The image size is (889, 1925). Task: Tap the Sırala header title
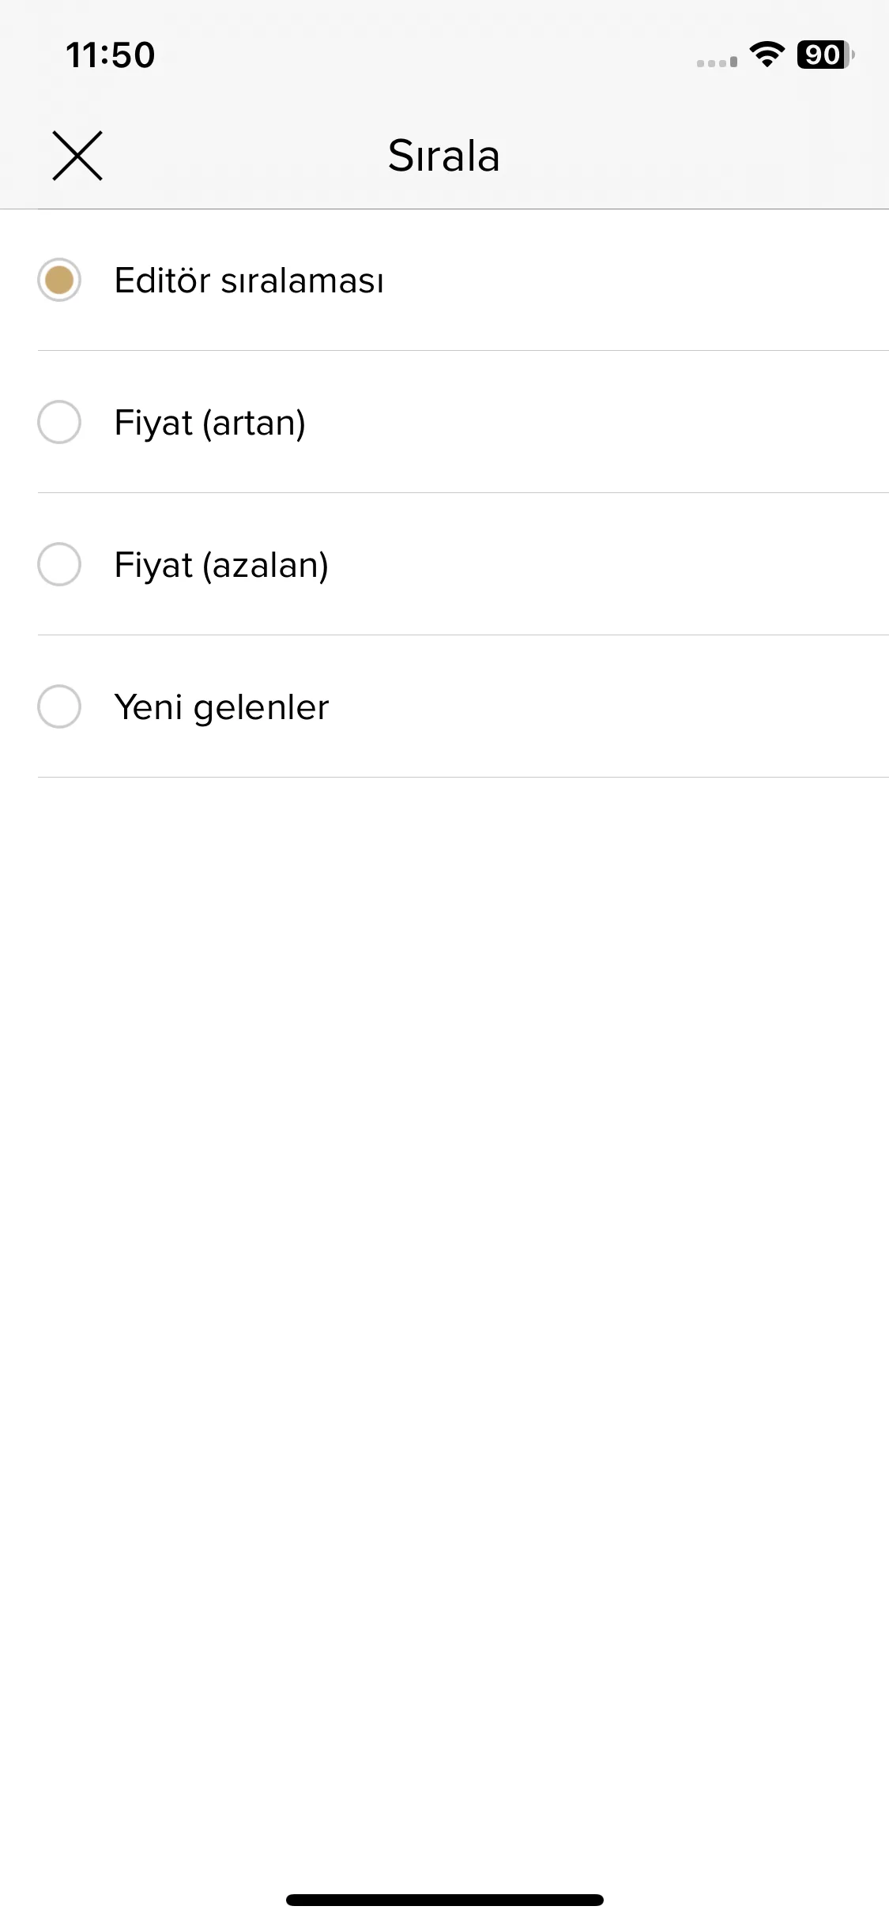(444, 156)
